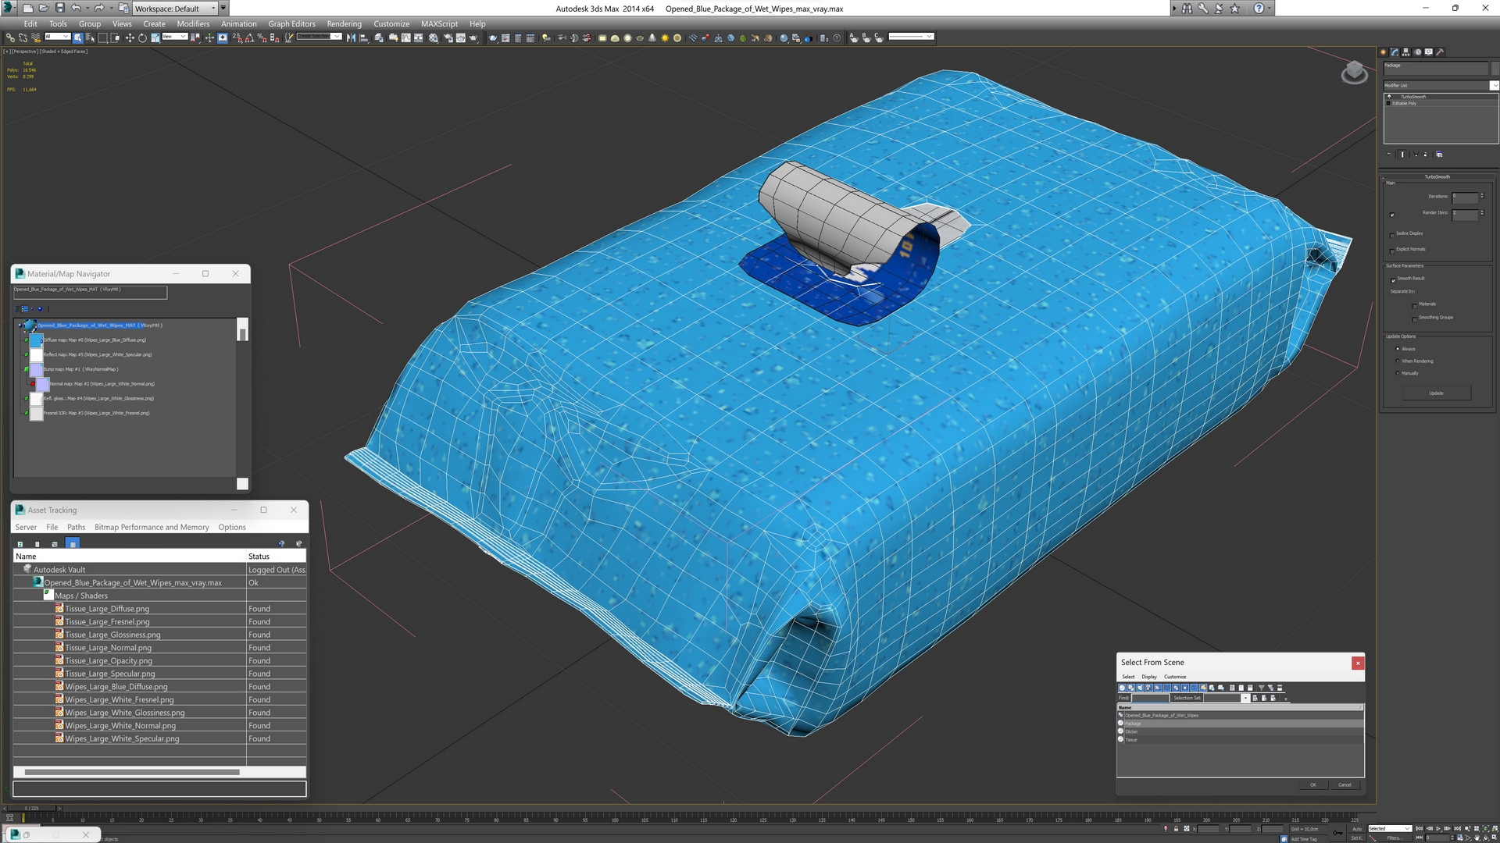Select the Select and Move tool

point(130,37)
